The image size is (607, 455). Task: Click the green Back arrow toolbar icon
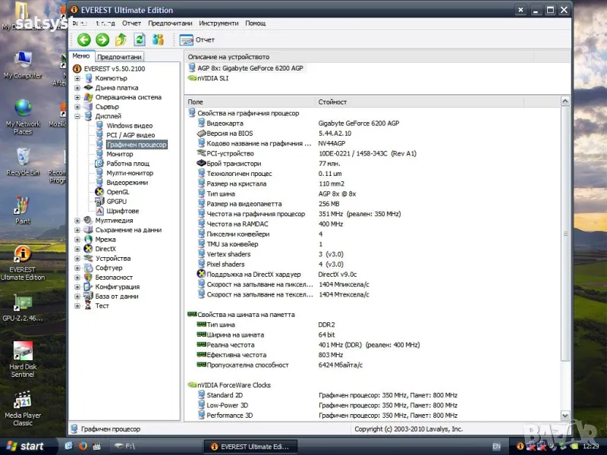point(83,40)
